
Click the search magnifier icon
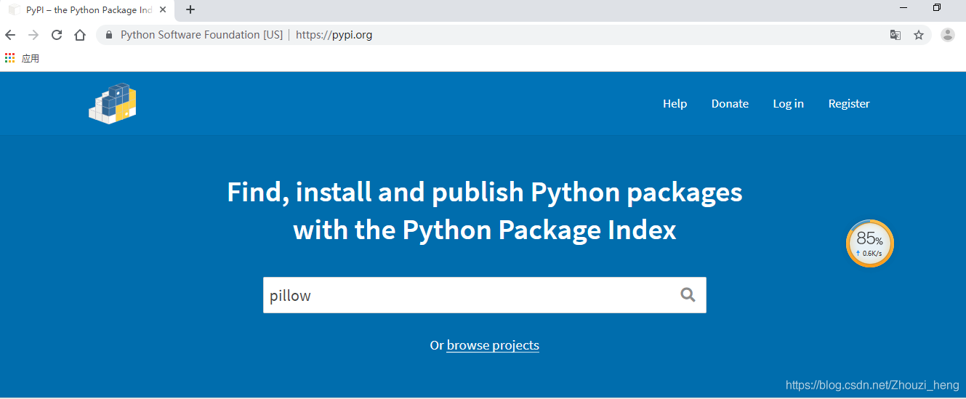[688, 294]
